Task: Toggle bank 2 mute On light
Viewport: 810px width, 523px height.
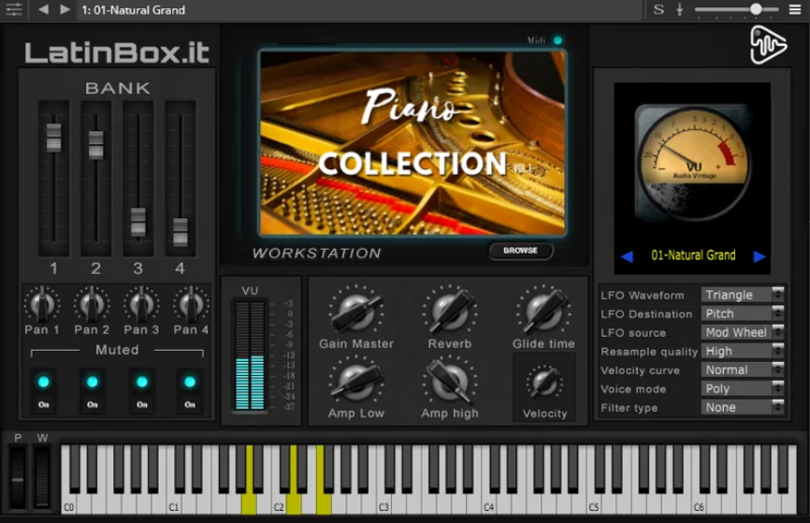Action: coord(92,382)
